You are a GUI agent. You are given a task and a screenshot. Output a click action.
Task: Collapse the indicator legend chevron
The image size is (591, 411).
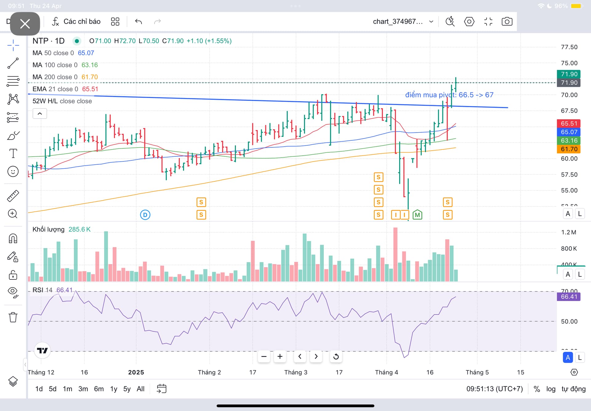point(40,114)
